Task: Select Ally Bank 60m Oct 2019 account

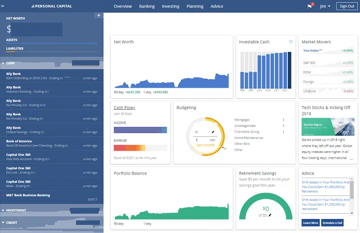Action: (x=52, y=76)
